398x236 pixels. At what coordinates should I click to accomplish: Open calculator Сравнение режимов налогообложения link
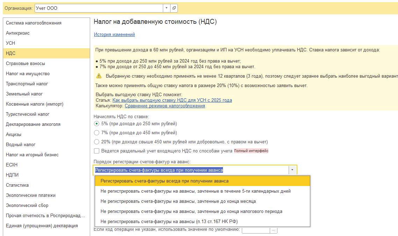(x=165, y=106)
